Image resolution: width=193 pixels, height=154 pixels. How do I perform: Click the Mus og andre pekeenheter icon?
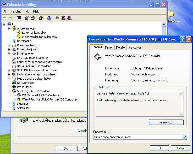coord(14,79)
